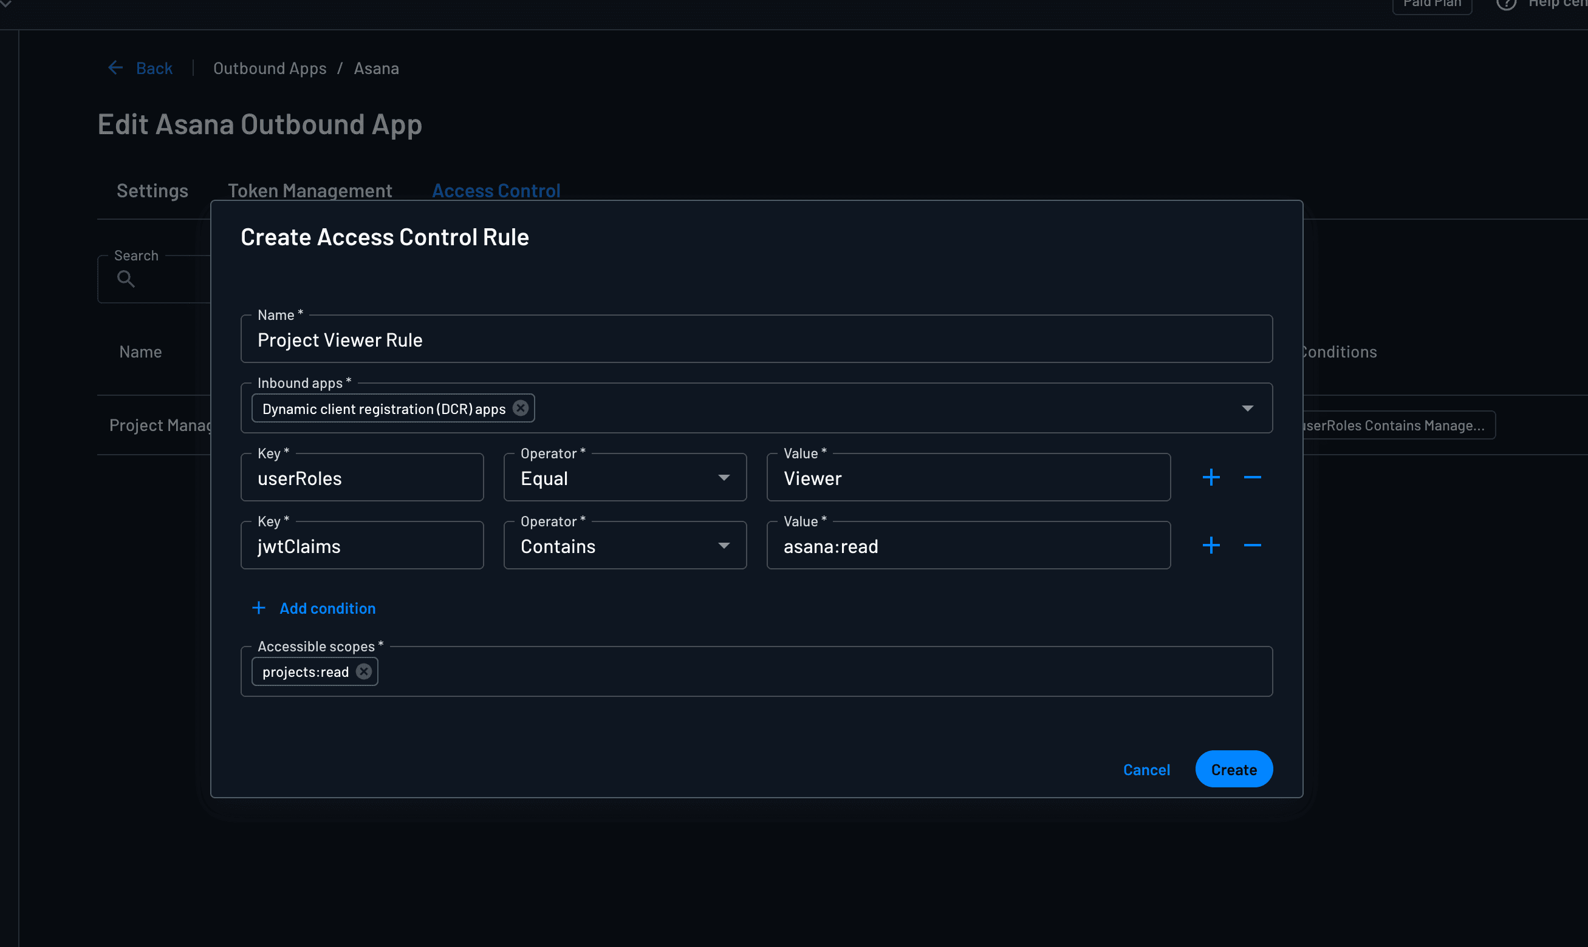
Task: Click the Paid Plan badge
Action: click(x=1431, y=4)
